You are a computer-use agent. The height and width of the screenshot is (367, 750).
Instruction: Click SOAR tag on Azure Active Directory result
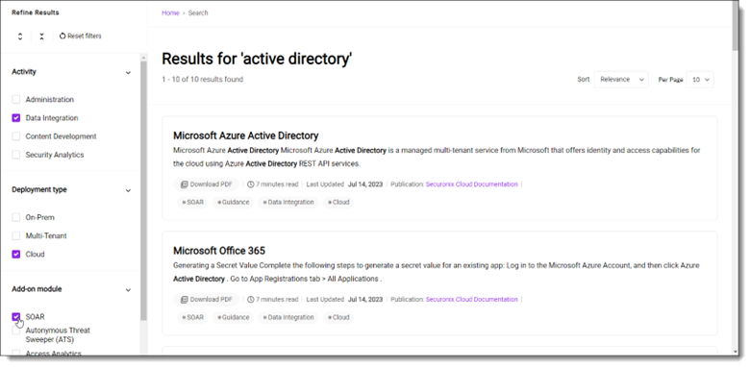pyautogui.click(x=192, y=202)
